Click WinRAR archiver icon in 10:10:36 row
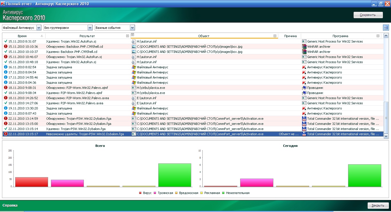The width and height of the screenshot is (391, 212). (304, 47)
